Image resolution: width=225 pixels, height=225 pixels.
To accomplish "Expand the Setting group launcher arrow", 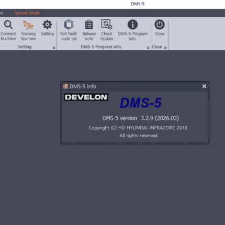I will pos(54,48).
